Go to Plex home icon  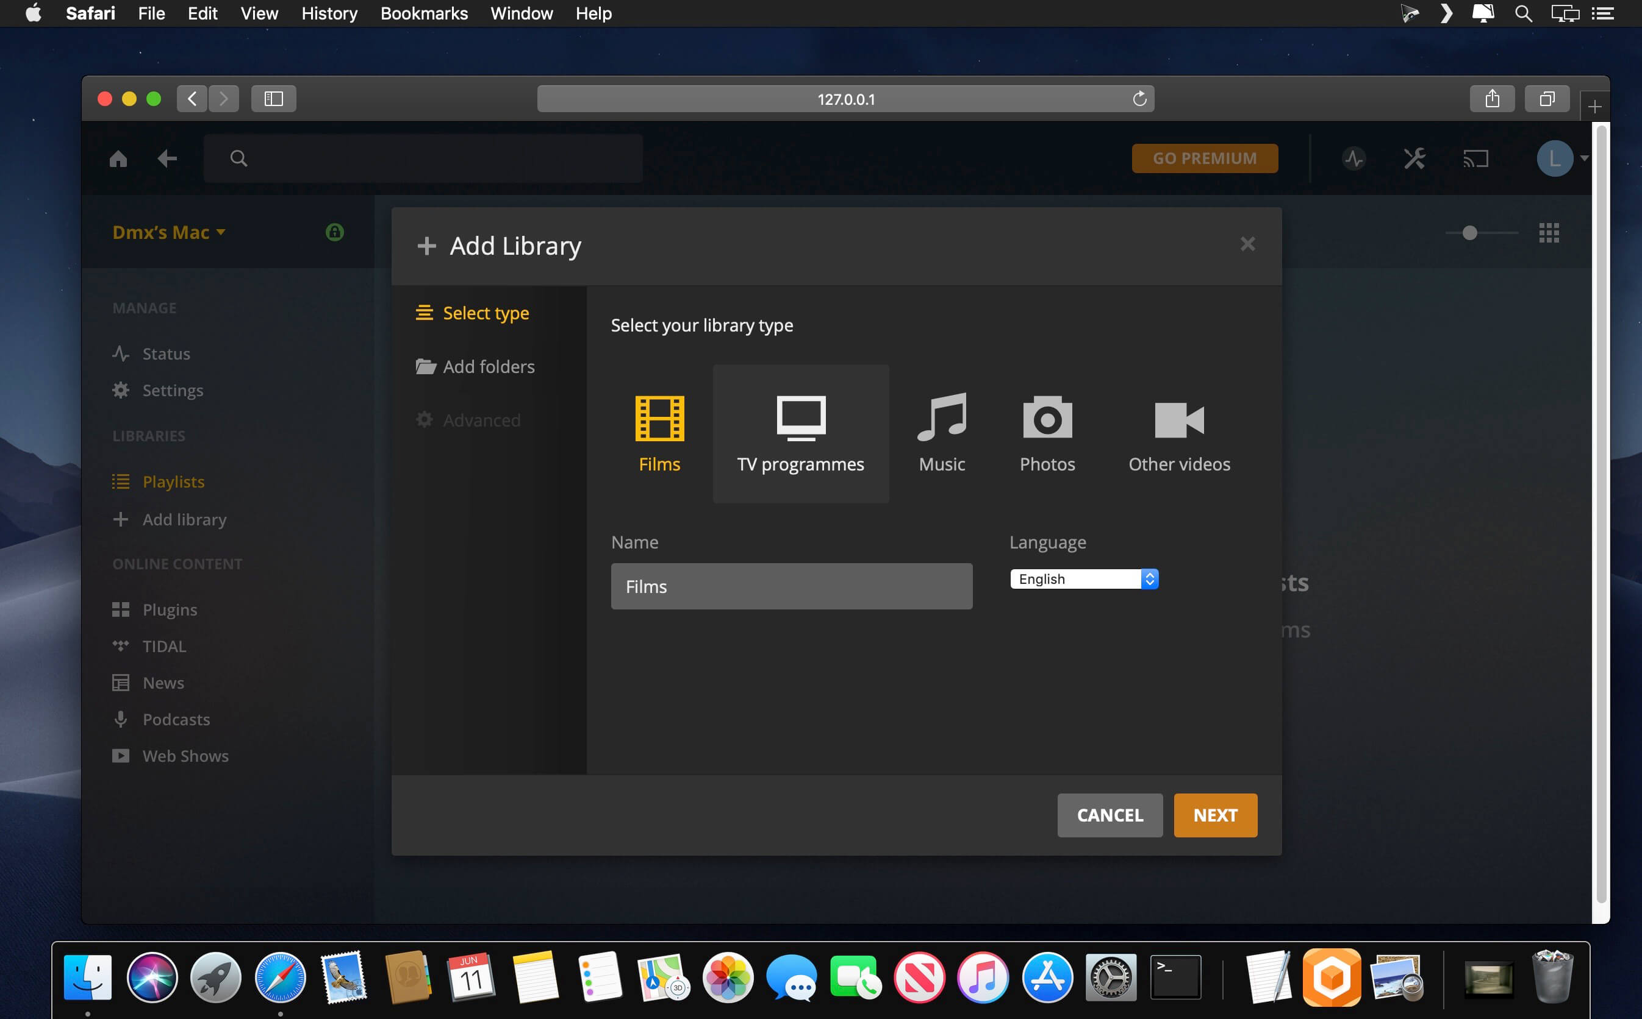point(118,158)
